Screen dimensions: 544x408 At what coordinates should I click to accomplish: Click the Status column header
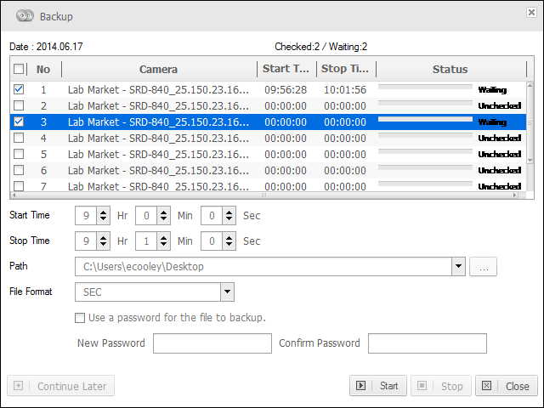point(450,69)
